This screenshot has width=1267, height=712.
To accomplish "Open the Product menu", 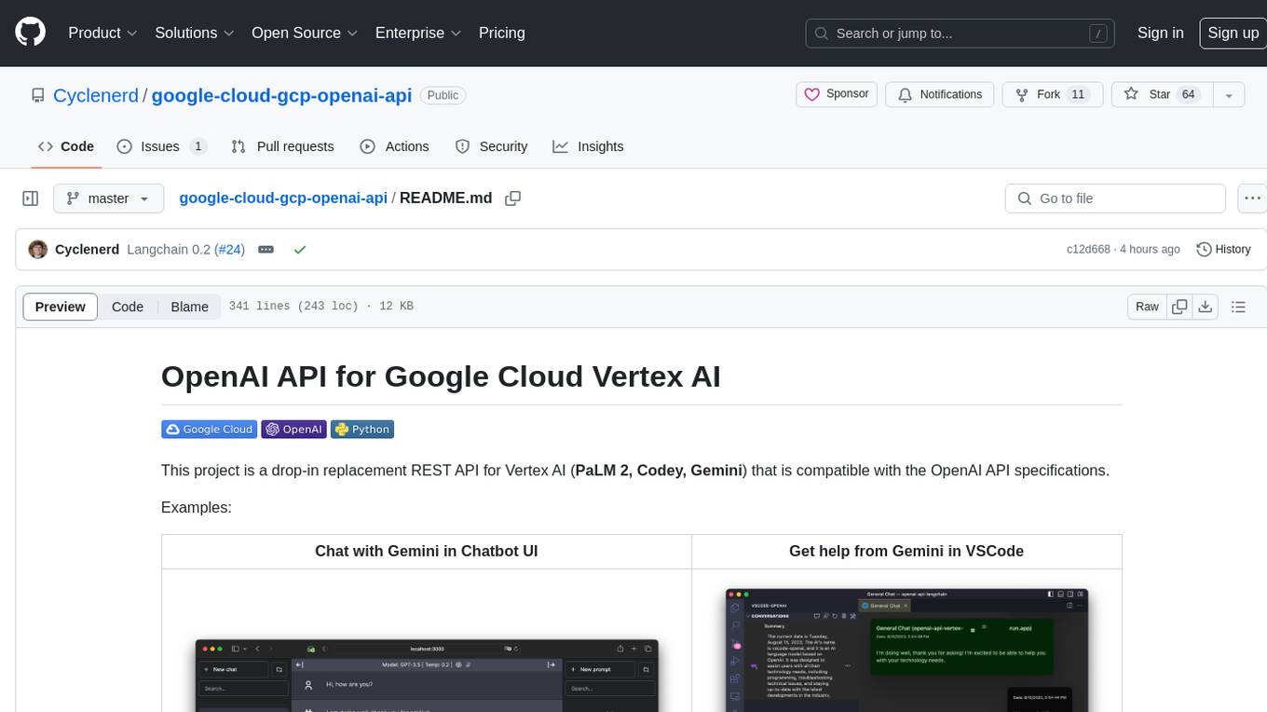I will (x=102, y=33).
